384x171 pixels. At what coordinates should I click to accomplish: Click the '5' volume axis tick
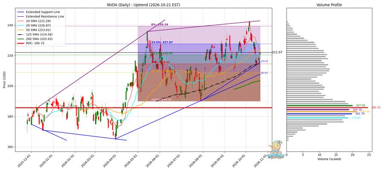click(x=303, y=155)
